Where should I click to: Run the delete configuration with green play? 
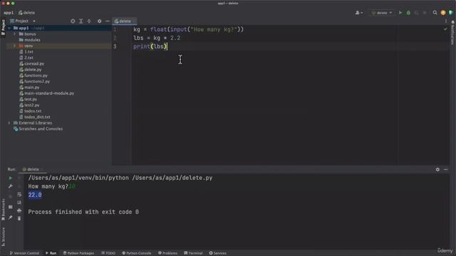(x=400, y=13)
